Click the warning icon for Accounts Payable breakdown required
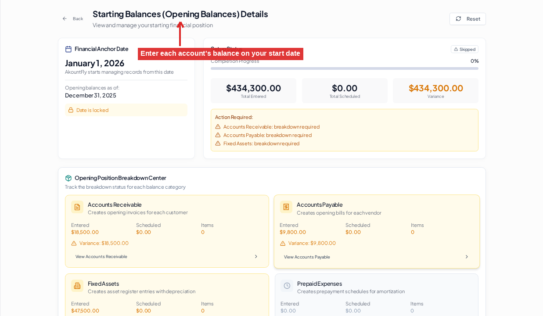The height and width of the screenshot is (316, 543). click(218, 135)
